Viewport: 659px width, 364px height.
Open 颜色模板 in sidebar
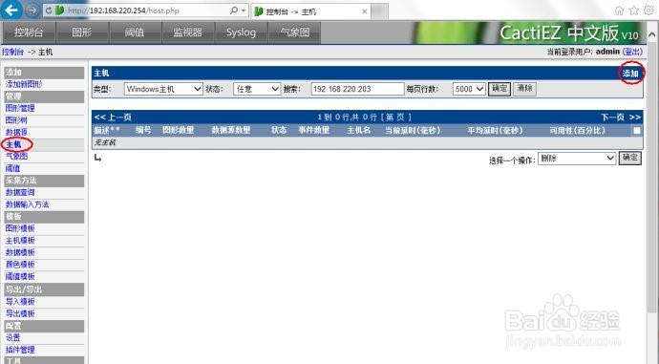click(20, 265)
